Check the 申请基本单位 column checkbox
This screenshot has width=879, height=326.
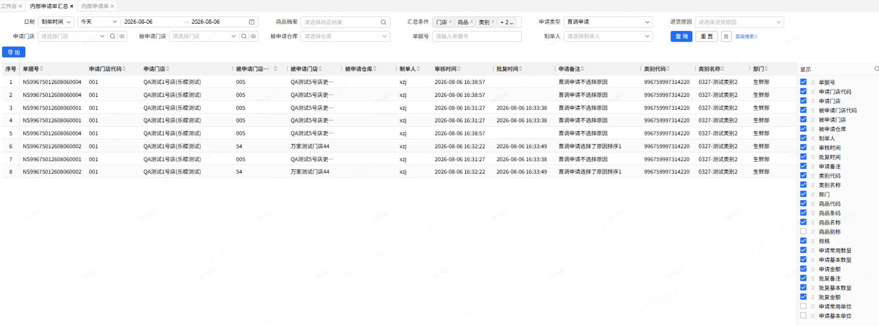click(803, 316)
